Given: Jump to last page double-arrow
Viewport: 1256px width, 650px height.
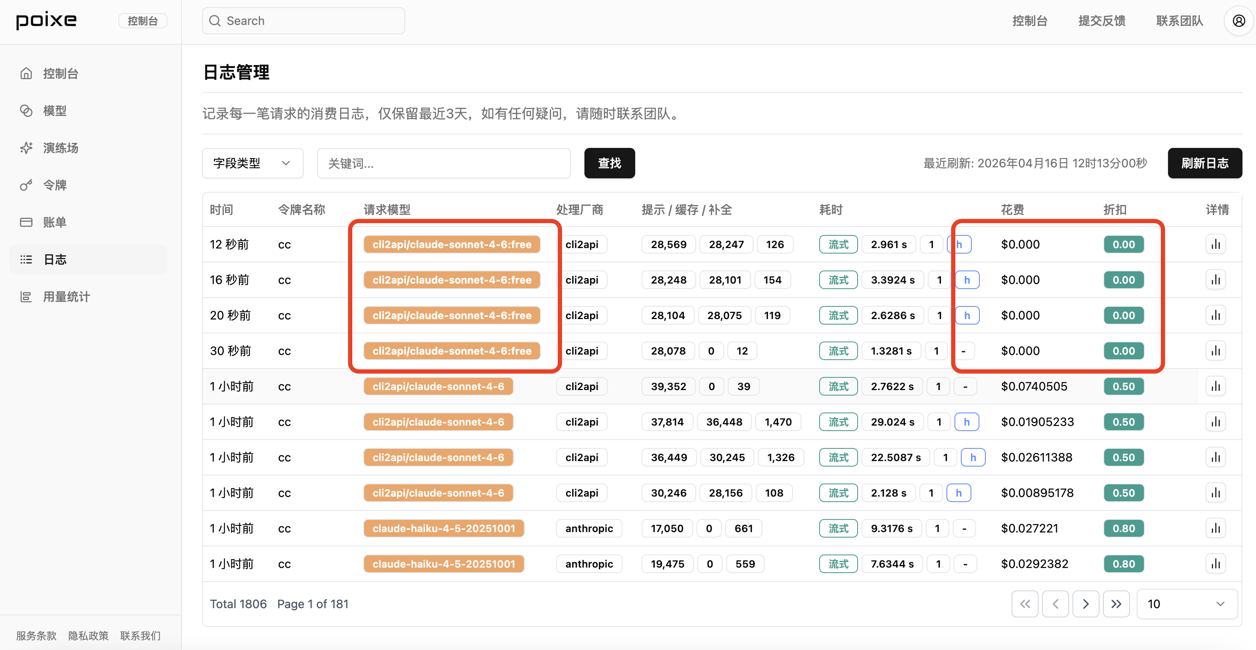Looking at the screenshot, I should point(1116,604).
